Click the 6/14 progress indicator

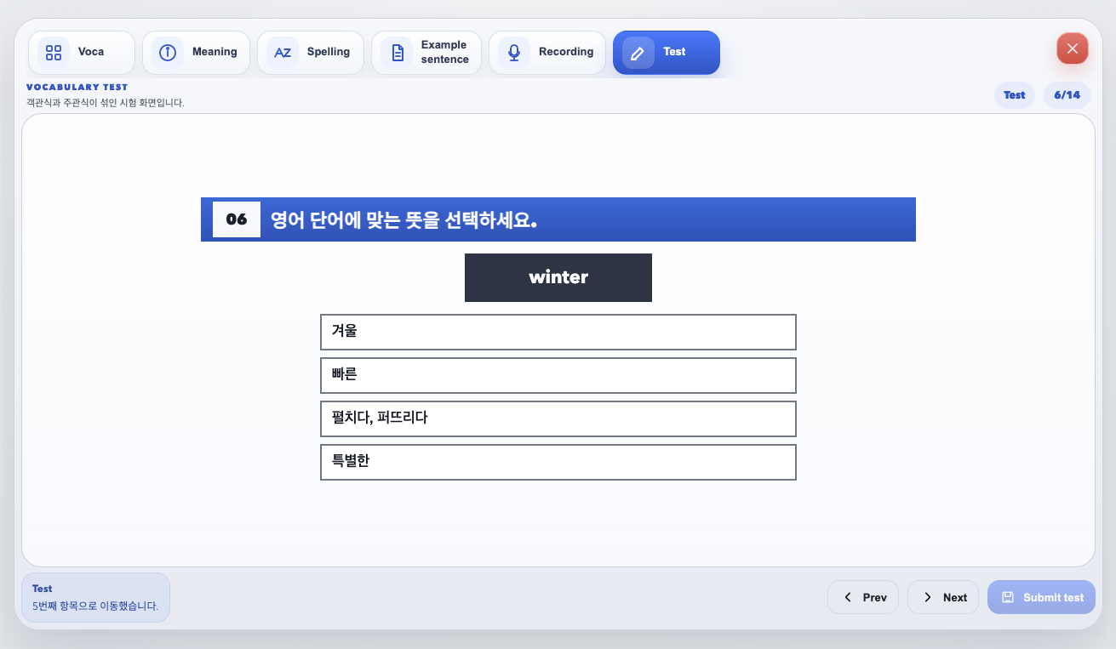point(1067,95)
